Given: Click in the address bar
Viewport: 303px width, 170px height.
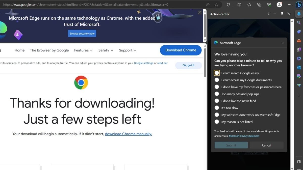Looking at the screenshot, I should 101,4.
